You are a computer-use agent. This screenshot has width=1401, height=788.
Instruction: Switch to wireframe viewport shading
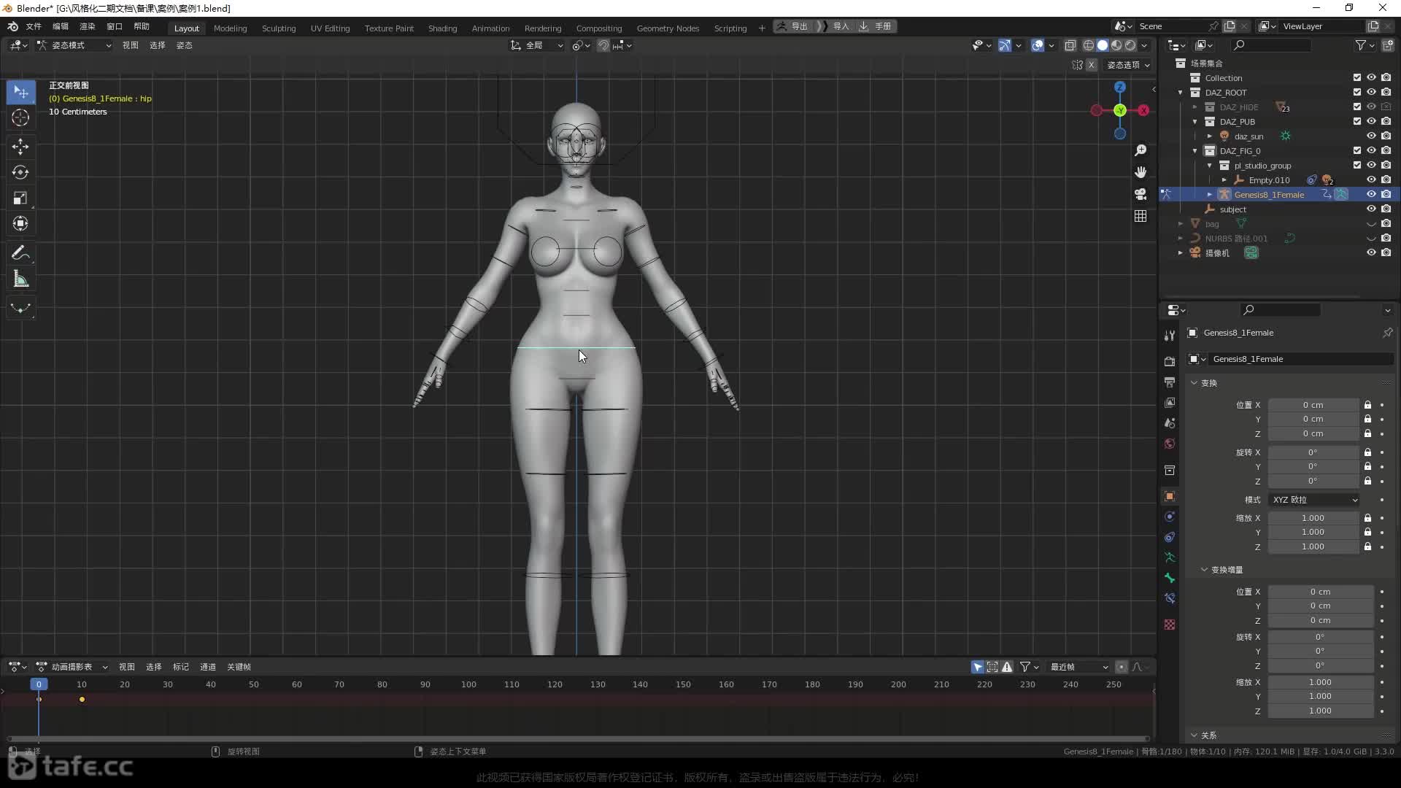(x=1088, y=45)
